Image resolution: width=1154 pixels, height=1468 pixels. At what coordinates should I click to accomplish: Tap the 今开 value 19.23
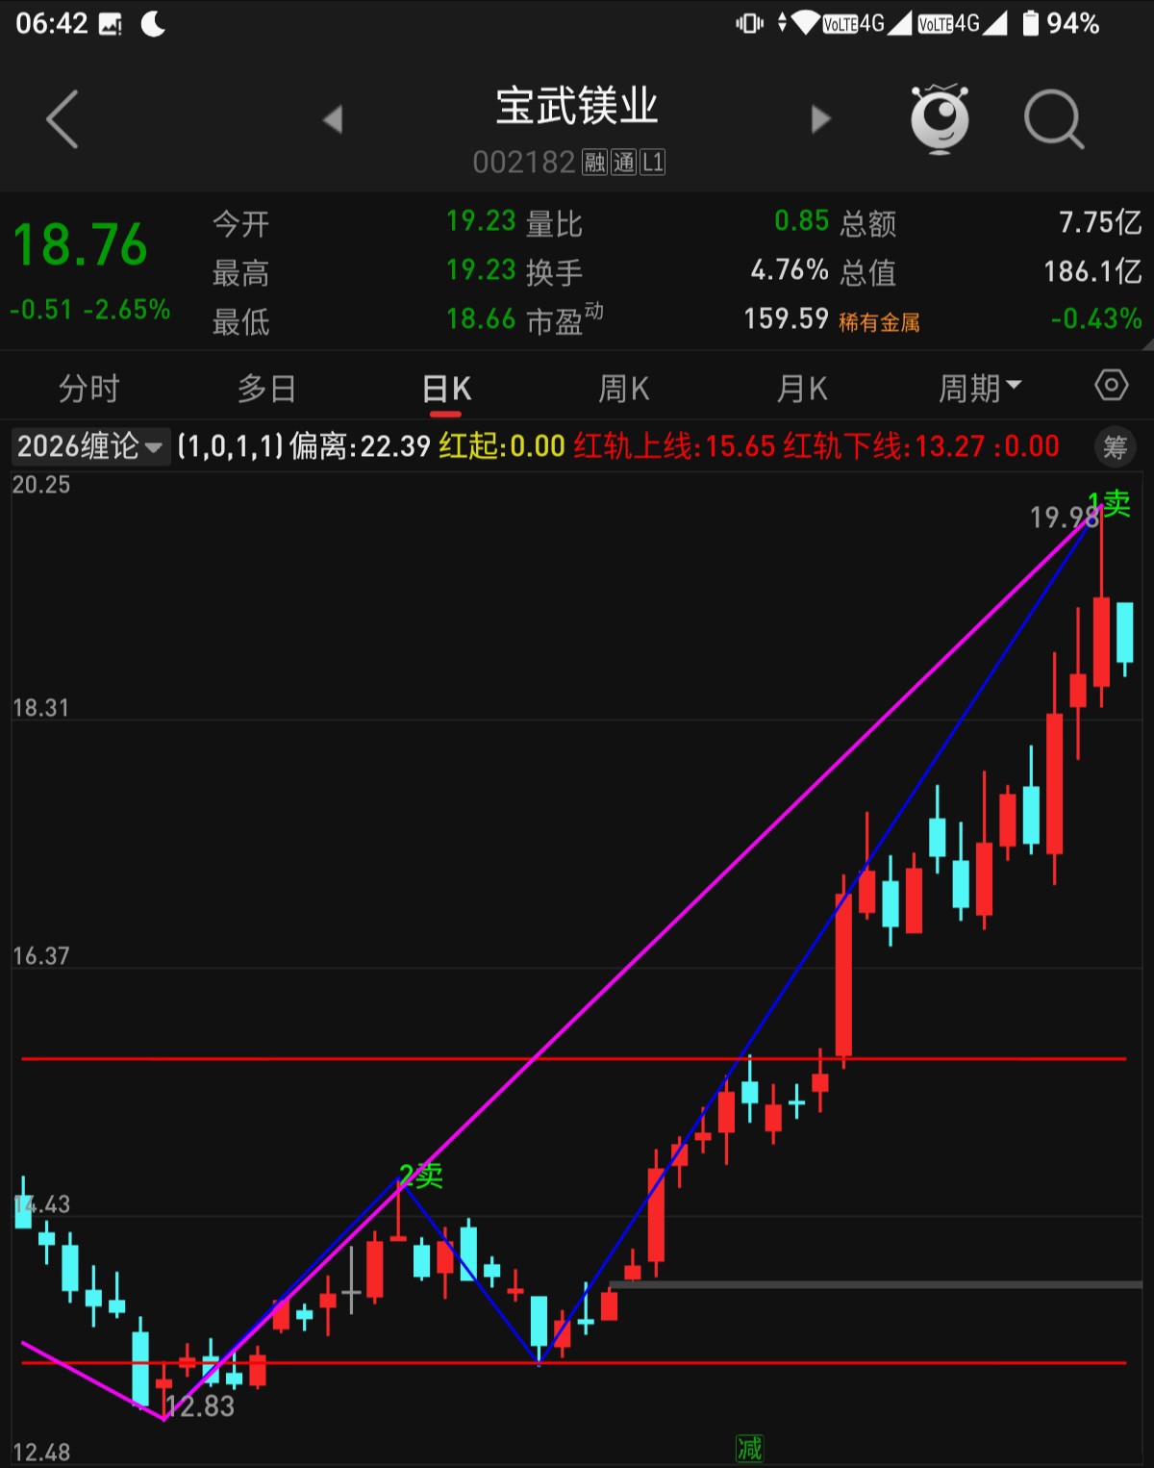(481, 221)
